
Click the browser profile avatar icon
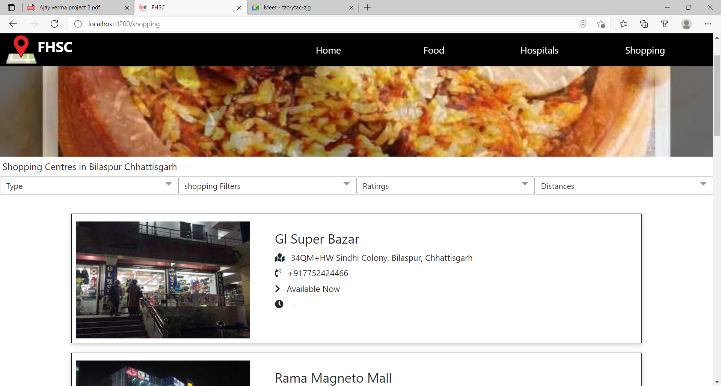pos(686,24)
